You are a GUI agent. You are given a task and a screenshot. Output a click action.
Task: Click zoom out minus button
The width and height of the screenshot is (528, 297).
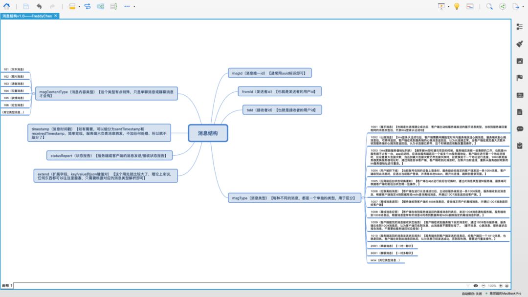(x=484, y=285)
